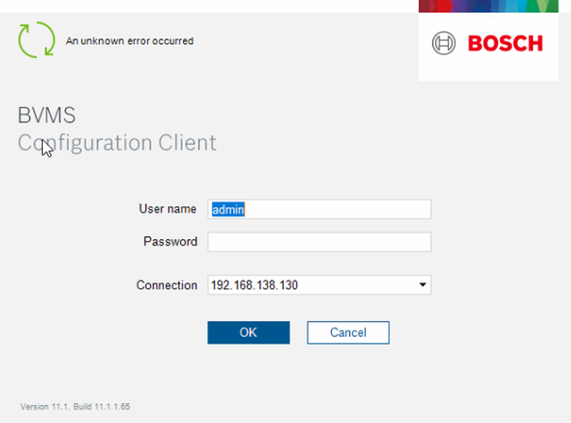Click the Bosch logo emblem
The image size is (571, 423).
tap(444, 44)
